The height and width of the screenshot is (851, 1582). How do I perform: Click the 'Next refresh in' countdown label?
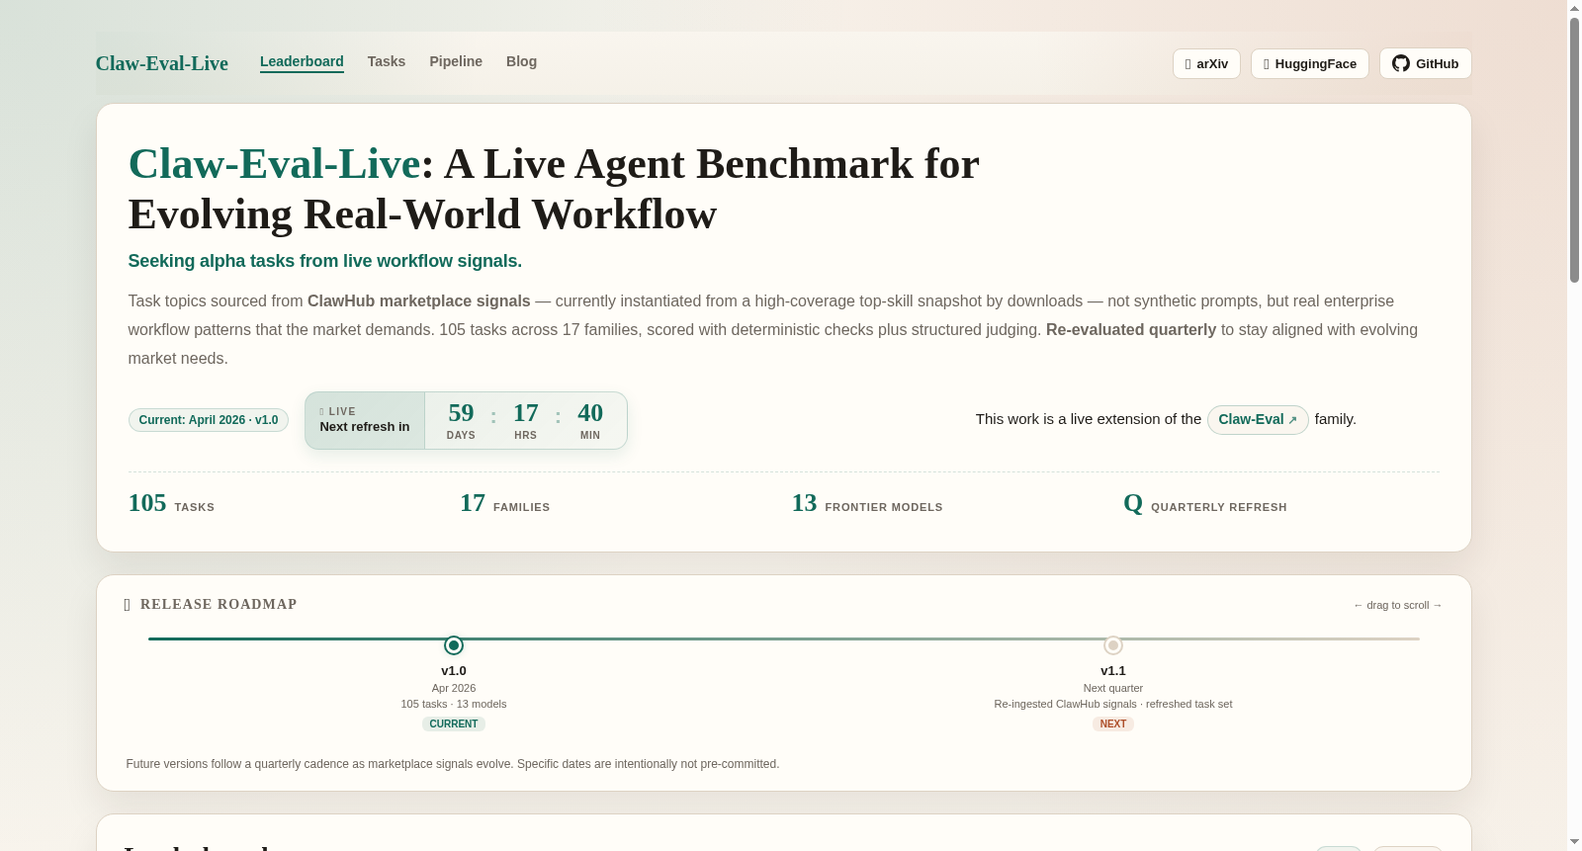pyautogui.click(x=364, y=427)
